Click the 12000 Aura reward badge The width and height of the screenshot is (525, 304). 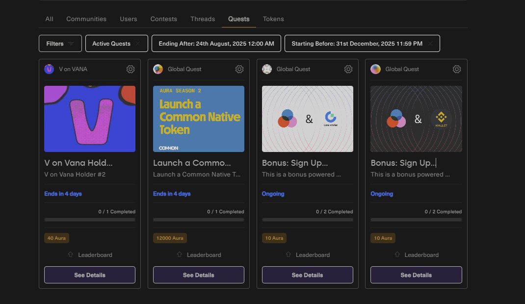170,238
